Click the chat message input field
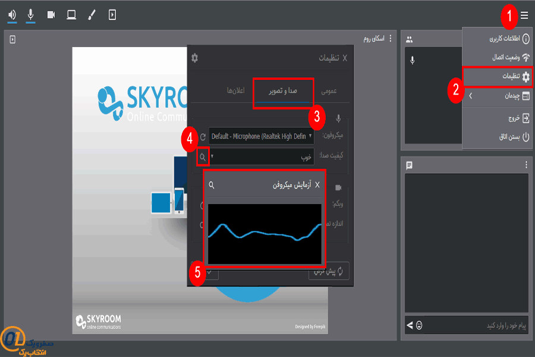The width and height of the screenshot is (535, 357). (x=476, y=325)
